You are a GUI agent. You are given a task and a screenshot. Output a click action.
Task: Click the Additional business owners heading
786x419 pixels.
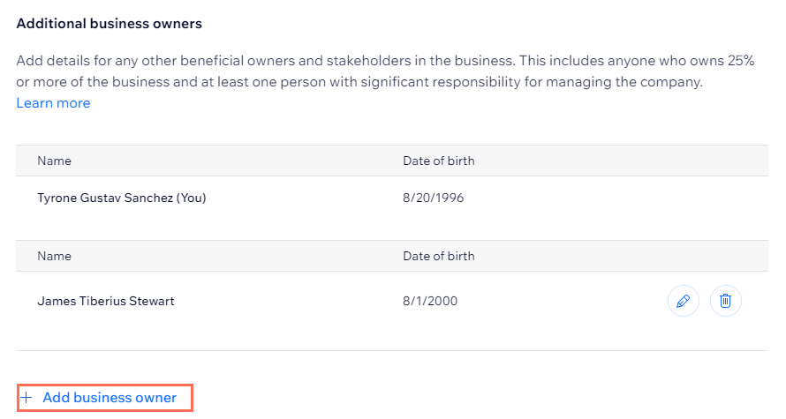[x=109, y=24]
